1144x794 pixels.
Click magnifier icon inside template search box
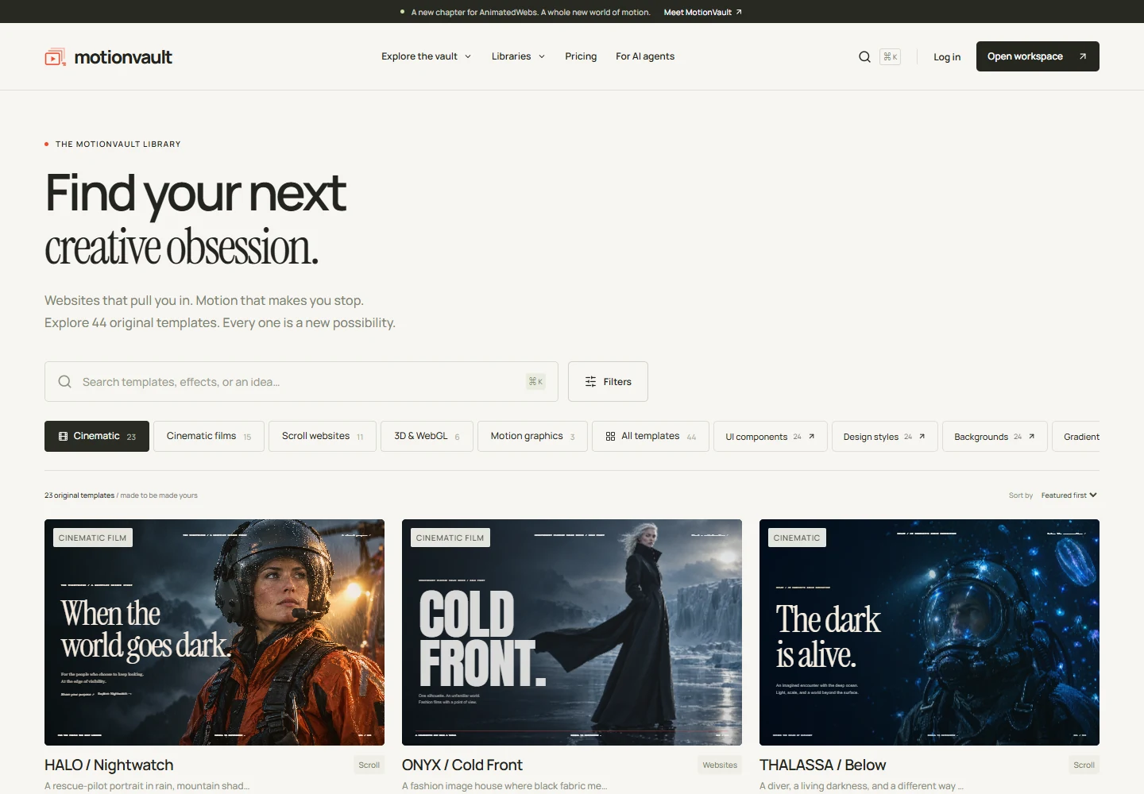(x=65, y=382)
